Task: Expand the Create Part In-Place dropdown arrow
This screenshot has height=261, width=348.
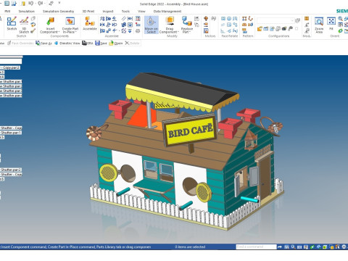Action: pyautogui.click(x=76, y=32)
